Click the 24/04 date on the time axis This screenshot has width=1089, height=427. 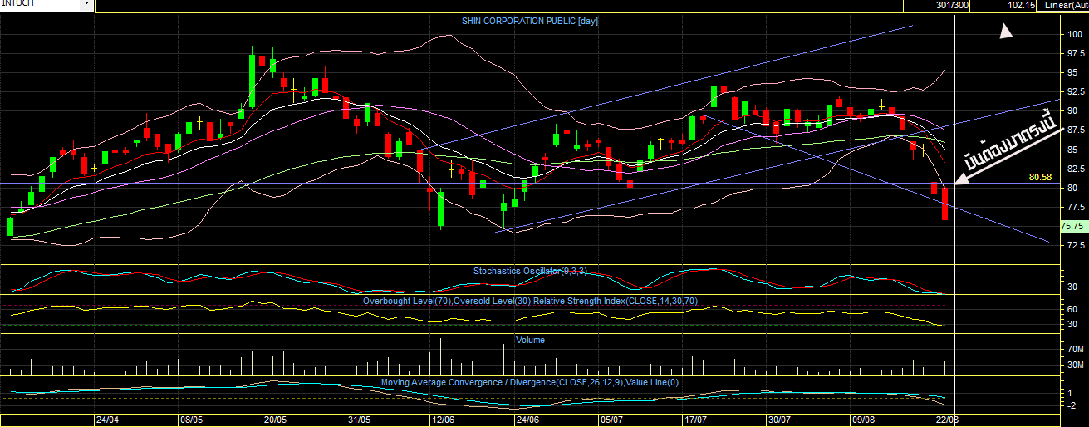point(107,420)
